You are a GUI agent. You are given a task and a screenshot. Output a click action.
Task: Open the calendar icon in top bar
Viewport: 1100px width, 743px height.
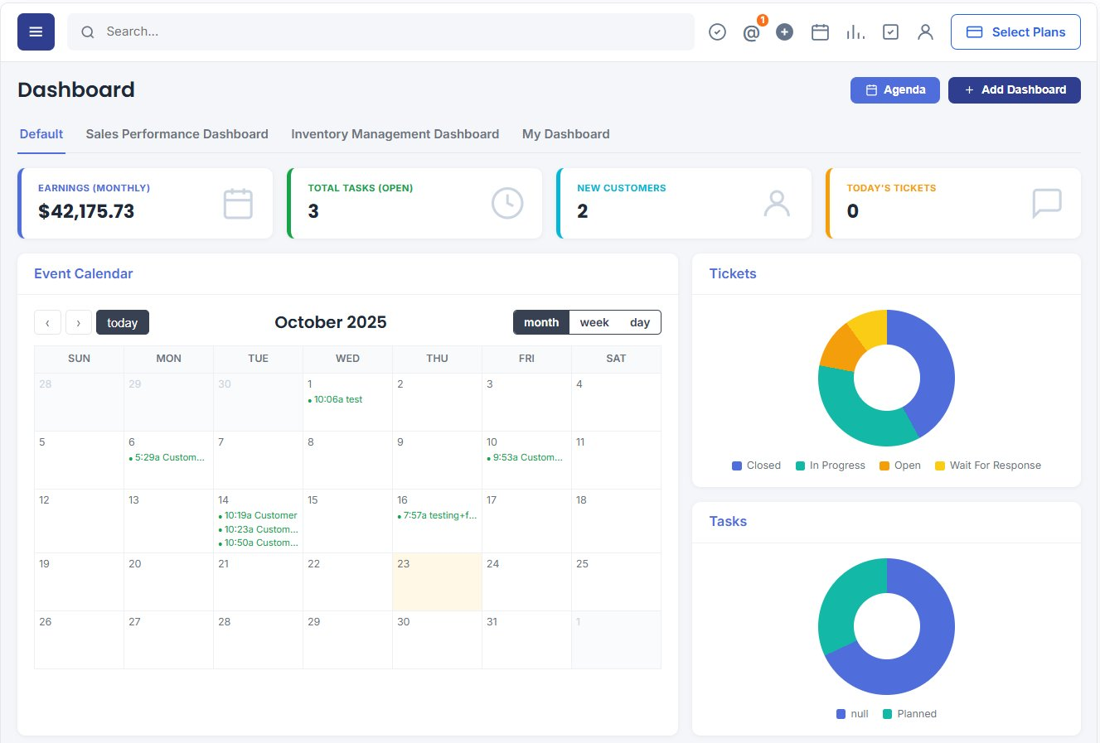pos(820,31)
